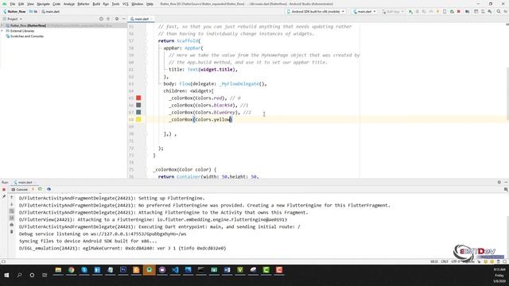Click lib breadcrumb in navigation bar
The height and width of the screenshot is (286, 509).
pyautogui.click(x=33, y=12)
